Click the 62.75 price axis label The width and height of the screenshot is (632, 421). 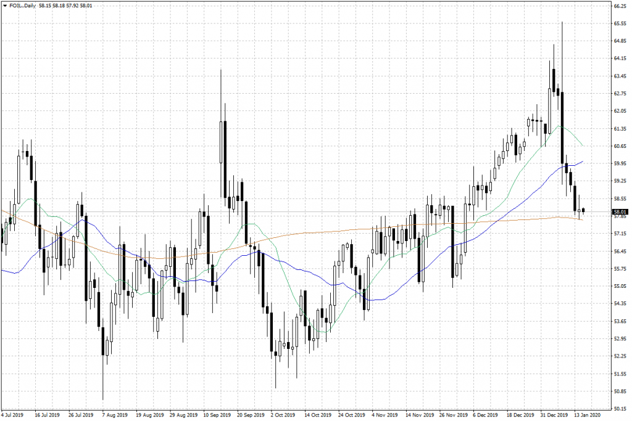(620, 94)
